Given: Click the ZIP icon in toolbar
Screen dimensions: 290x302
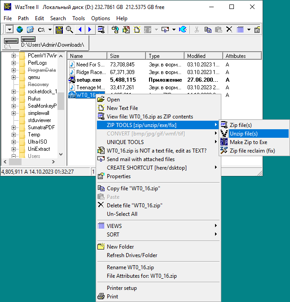Looking at the screenshot, I should point(101,30).
